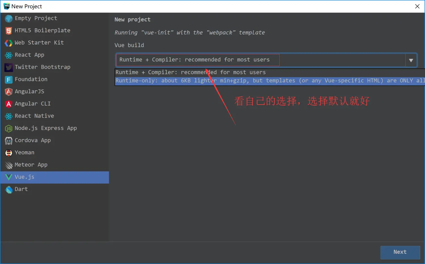Choose Cordova App from the list
The width and height of the screenshot is (425, 264).
click(x=55, y=140)
